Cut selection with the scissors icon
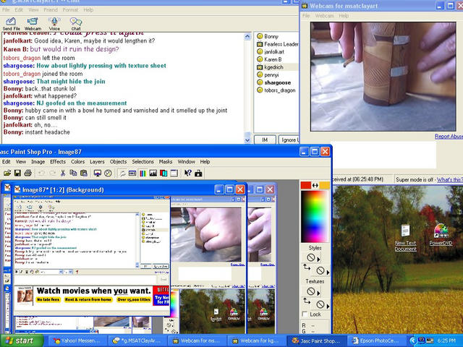 pos(63,173)
